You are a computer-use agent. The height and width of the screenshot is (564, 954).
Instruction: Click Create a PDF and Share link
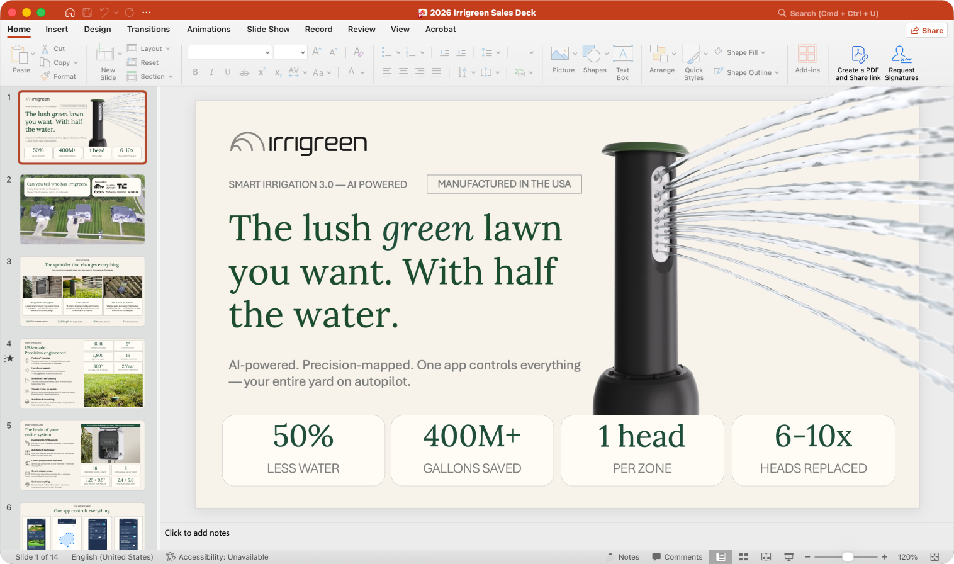tap(858, 63)
